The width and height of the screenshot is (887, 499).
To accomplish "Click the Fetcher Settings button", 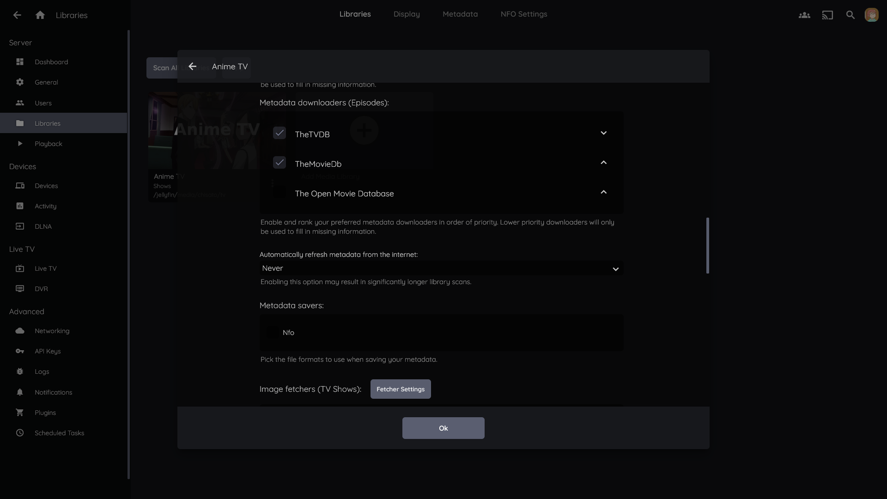I will (401, 389).
